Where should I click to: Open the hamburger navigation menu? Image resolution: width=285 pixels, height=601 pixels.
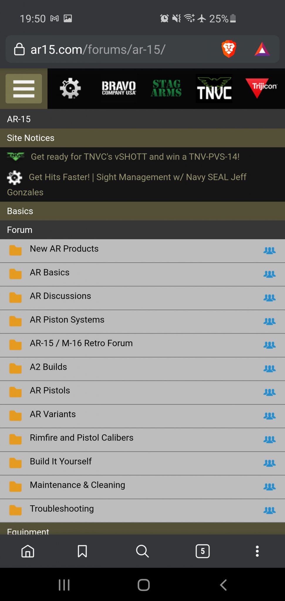click(x=24, y=89)
